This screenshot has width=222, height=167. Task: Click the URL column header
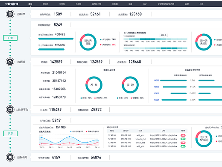coord(164,131)
